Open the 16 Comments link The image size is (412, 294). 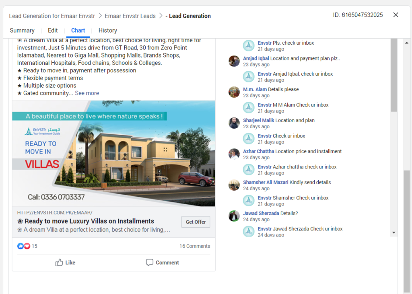point(195,246)
